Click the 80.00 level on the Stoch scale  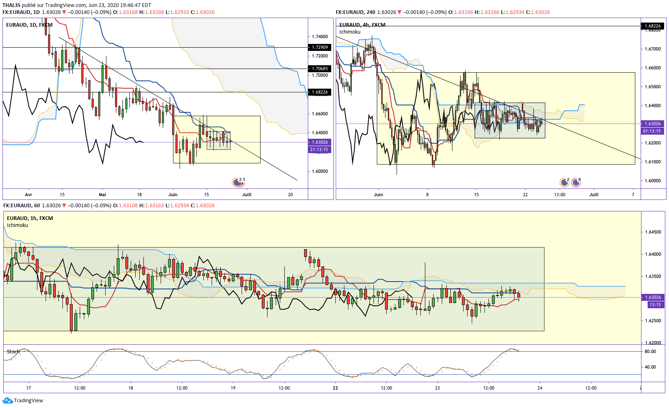[x=650, y=352]
